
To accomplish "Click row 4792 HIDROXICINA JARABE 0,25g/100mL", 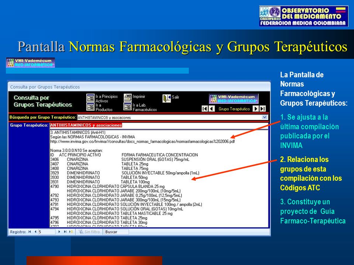I will pyautogui.click(x=116, y=195).
